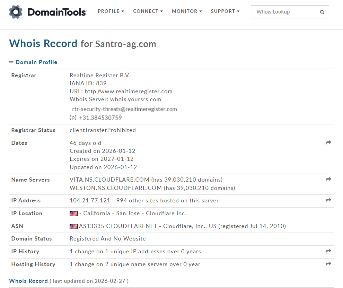The width and height of the screenshot is (343, 288).
Task: Click the DomainTools wordmark text
Action: tap(57, 12)
